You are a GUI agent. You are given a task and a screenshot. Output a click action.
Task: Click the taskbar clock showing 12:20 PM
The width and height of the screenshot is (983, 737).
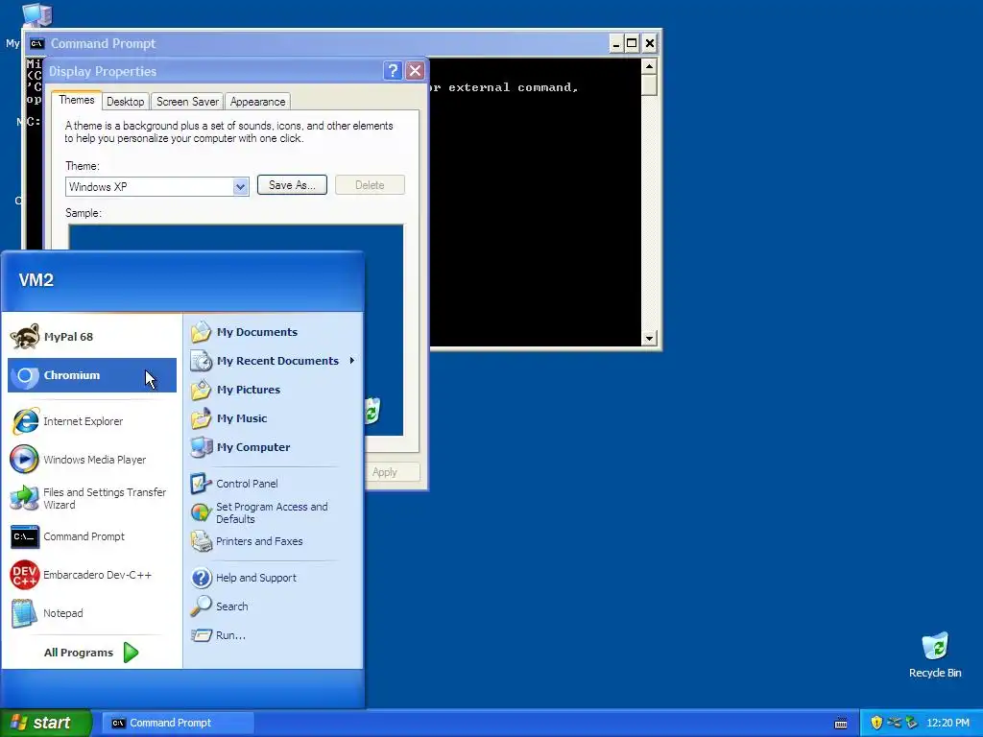click(947, 723)
